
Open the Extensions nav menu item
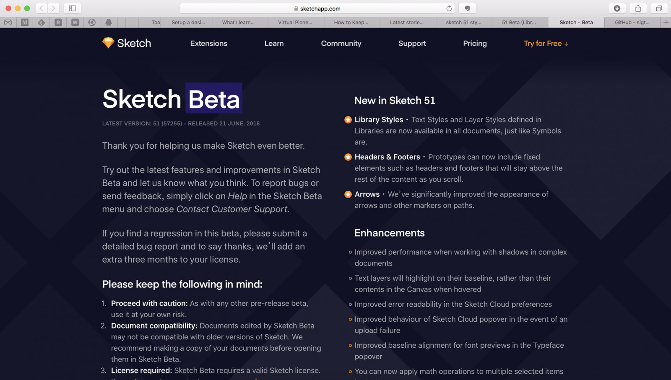[x=208, y=44]
